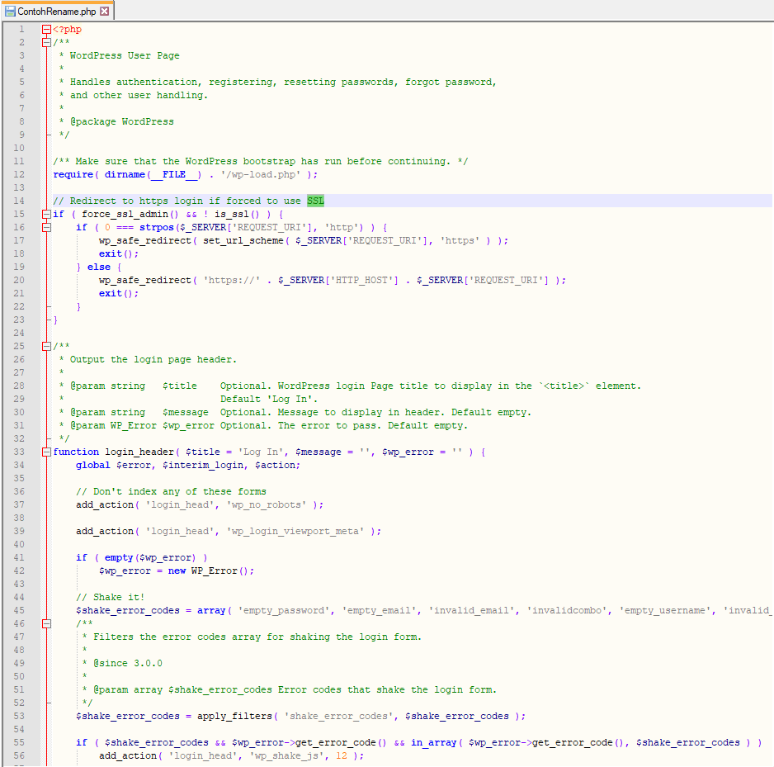The width and height of the screenshot is (774, 767).
Task: Collapse the <?php fold marker on line 1
Action: (x=46, y=30)
